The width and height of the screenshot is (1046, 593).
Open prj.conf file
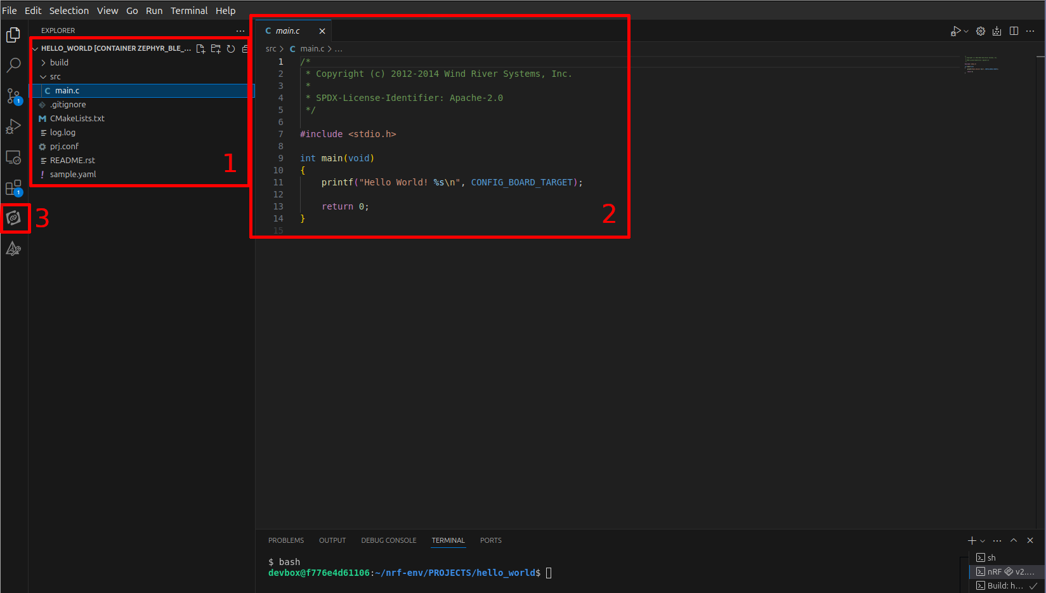click(141, 146)
